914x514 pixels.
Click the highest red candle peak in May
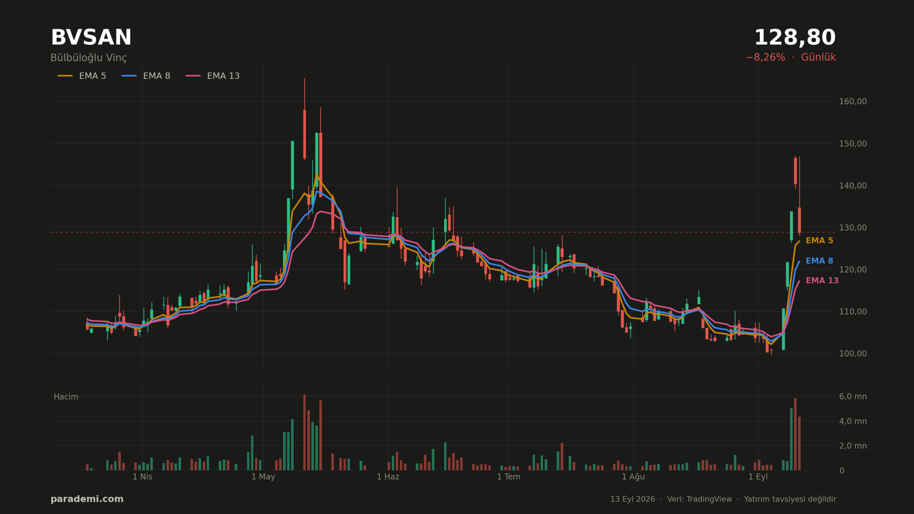304,118
